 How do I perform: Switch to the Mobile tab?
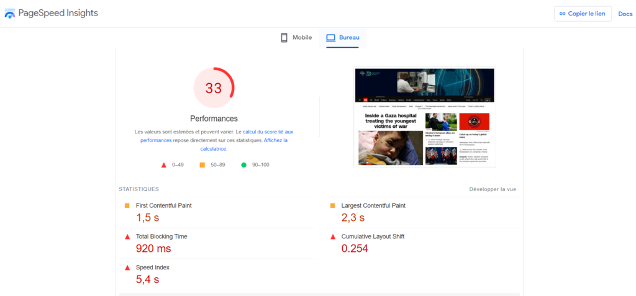tap(296, 38)
